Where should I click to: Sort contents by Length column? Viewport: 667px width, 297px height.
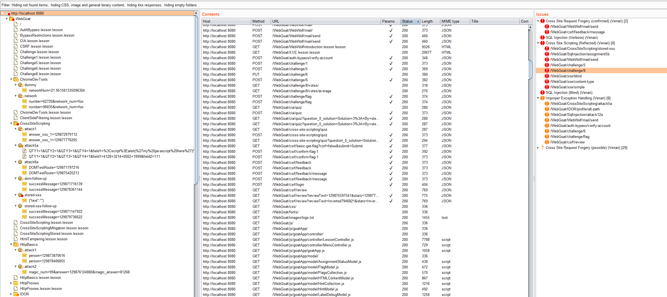(x=430, y=21)
